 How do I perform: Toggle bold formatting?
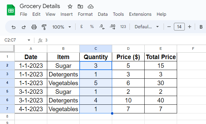pyautogui.click(x=201, y=27)
